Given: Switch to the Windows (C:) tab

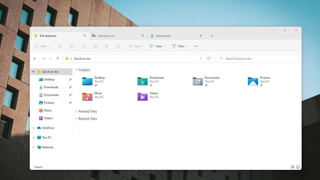Looking at the screenshot, I should (106, 36).
